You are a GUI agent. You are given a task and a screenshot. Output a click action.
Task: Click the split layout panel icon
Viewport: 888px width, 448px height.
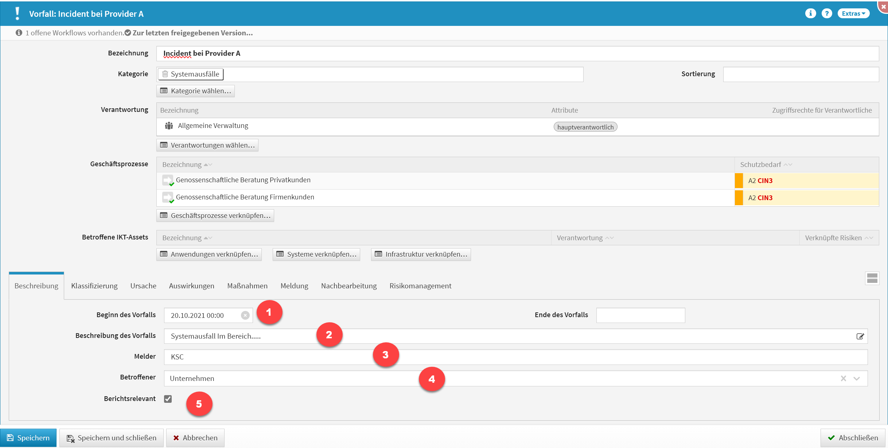872,278
